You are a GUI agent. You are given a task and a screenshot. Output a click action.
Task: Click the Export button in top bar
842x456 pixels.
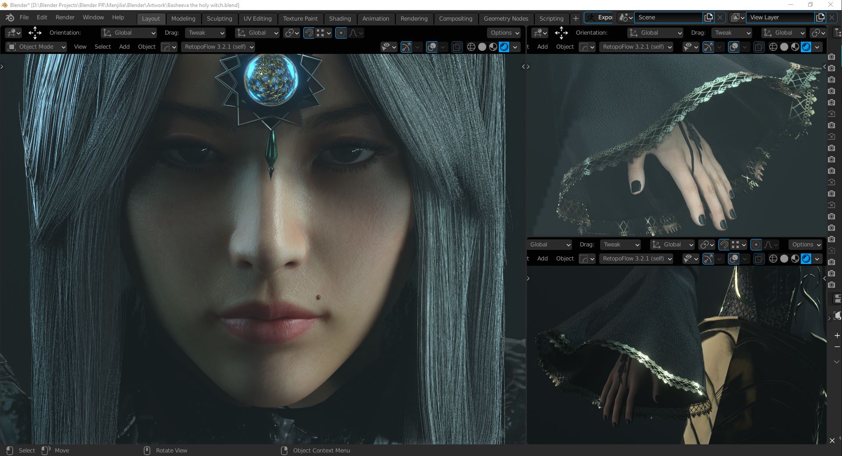tap(599, 18)
